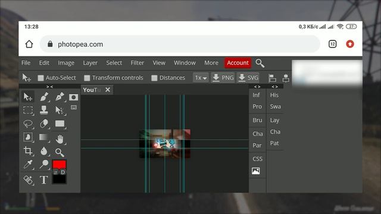Reset colors with the D button
381x214 pixels.
coord(63,172)
